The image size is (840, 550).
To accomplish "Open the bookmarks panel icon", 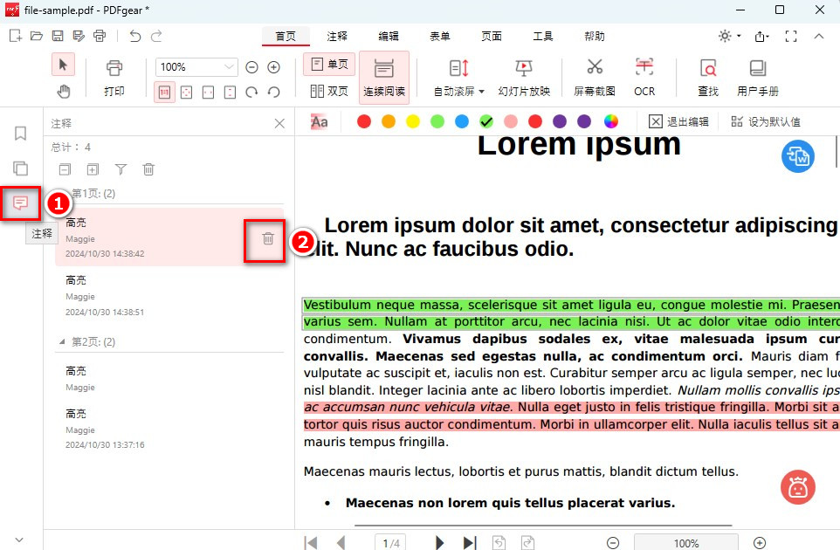I will [19, 133].
